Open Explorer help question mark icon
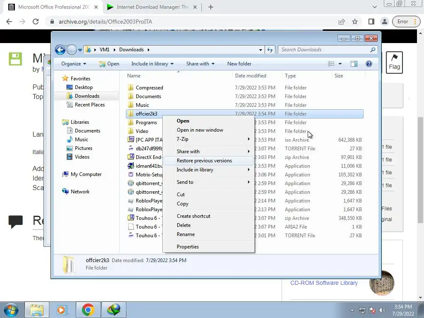Screen dimensions: 424x318 click(369, 64)
